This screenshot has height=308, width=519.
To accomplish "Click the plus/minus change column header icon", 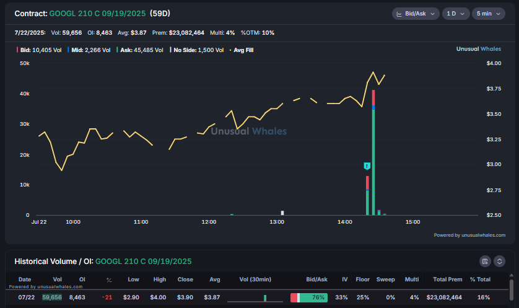I will coord(109,280).
